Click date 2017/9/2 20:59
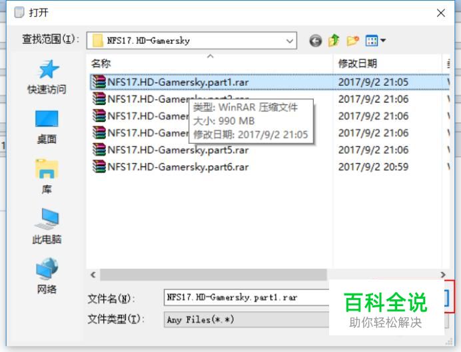The width and height of the screenshot is (461, 352). pyautogui.click(x=373, y=167)
